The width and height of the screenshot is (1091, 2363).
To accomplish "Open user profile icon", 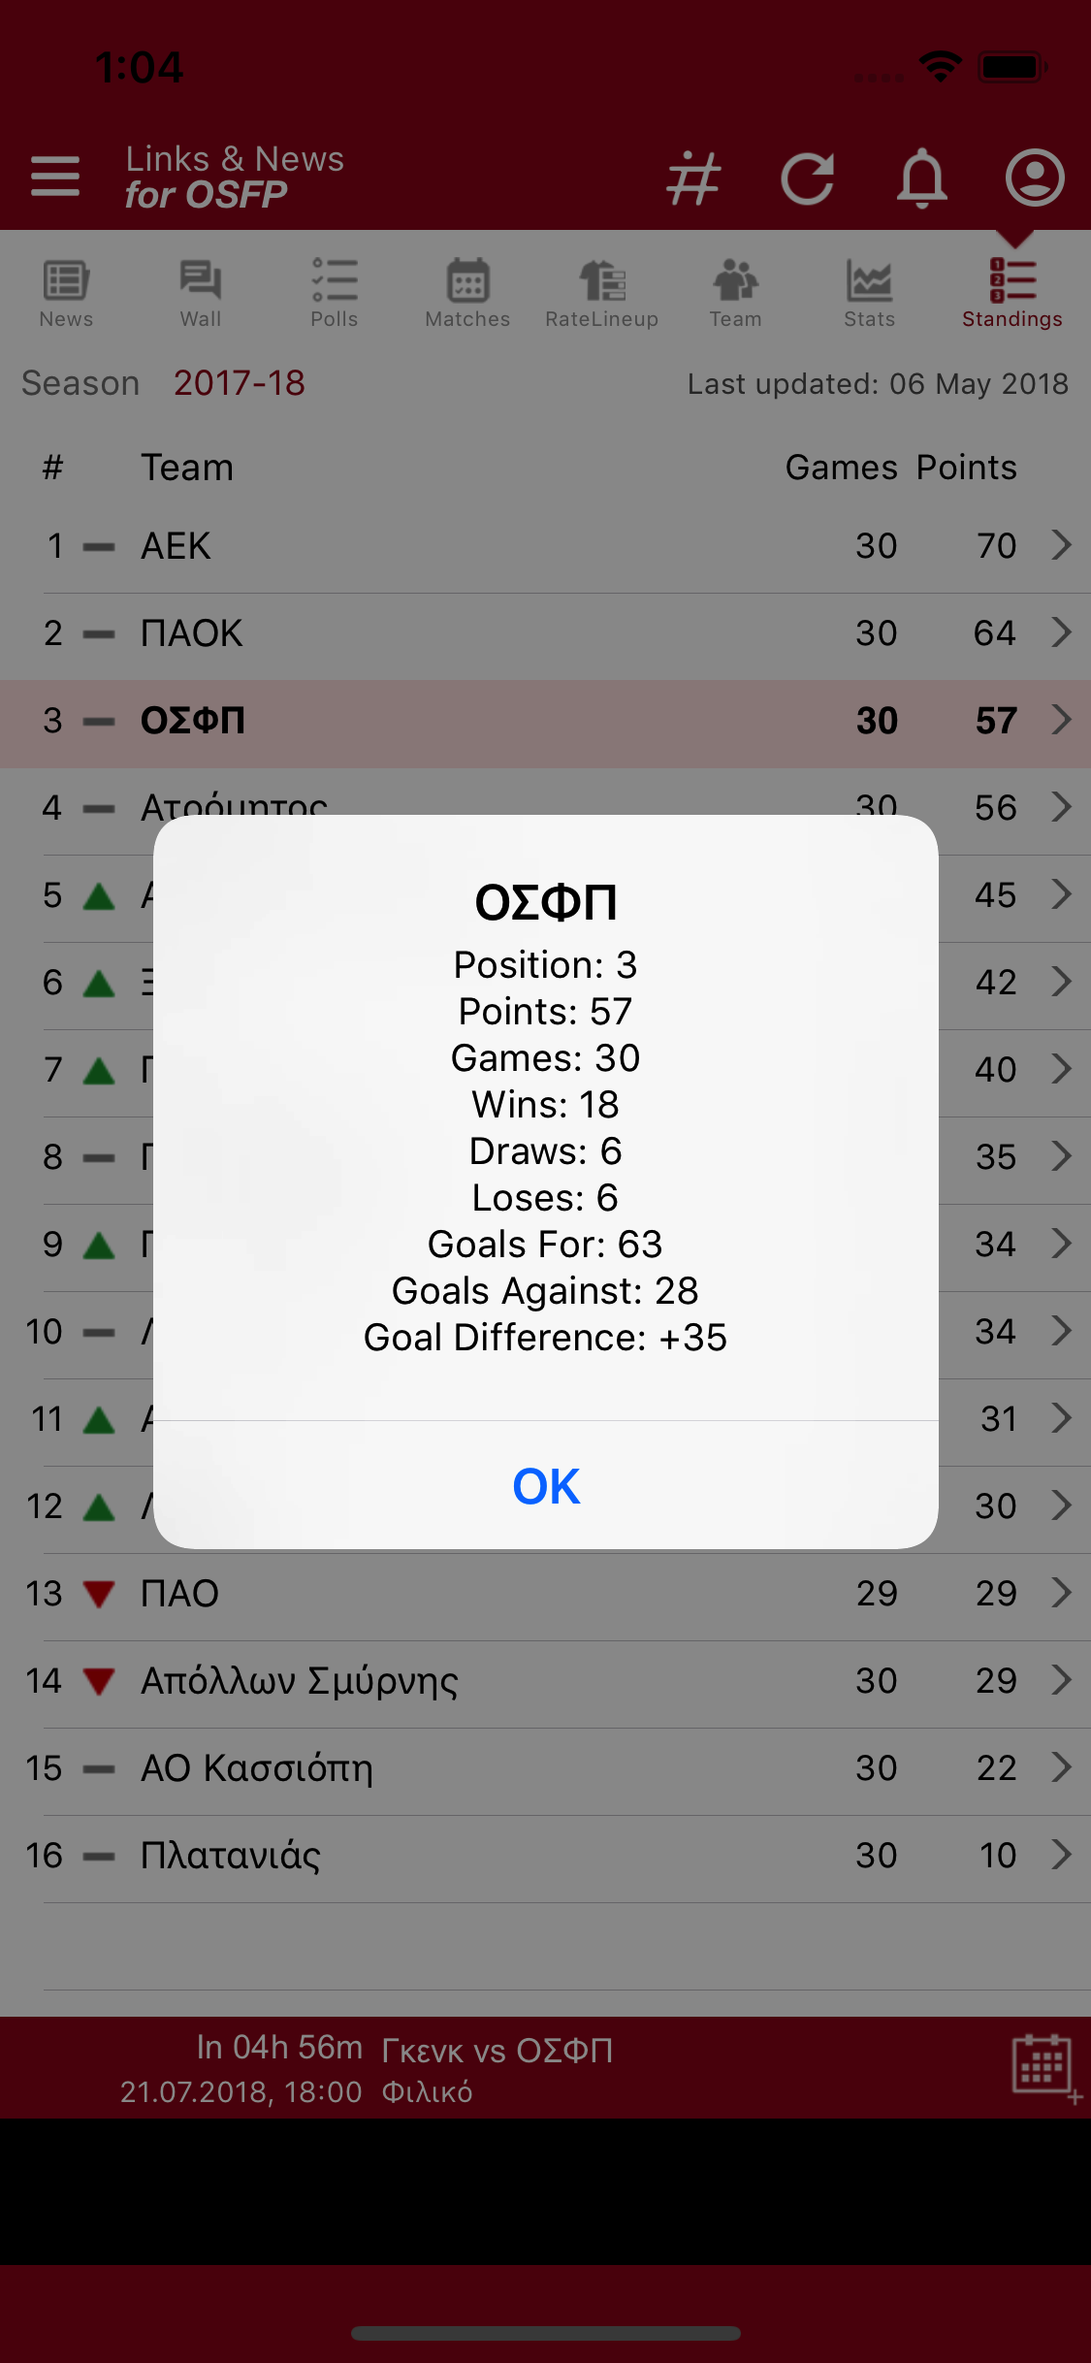I will coord(1035,178).
